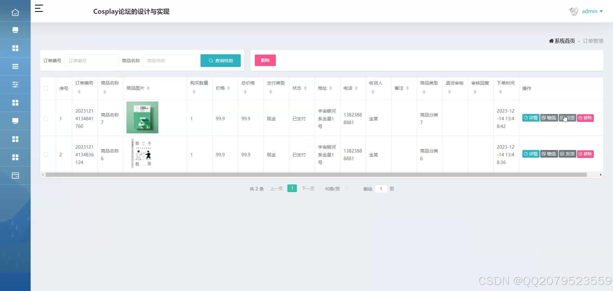
Task: Focus the 订单编号 search input
Action: coord(92,61)
